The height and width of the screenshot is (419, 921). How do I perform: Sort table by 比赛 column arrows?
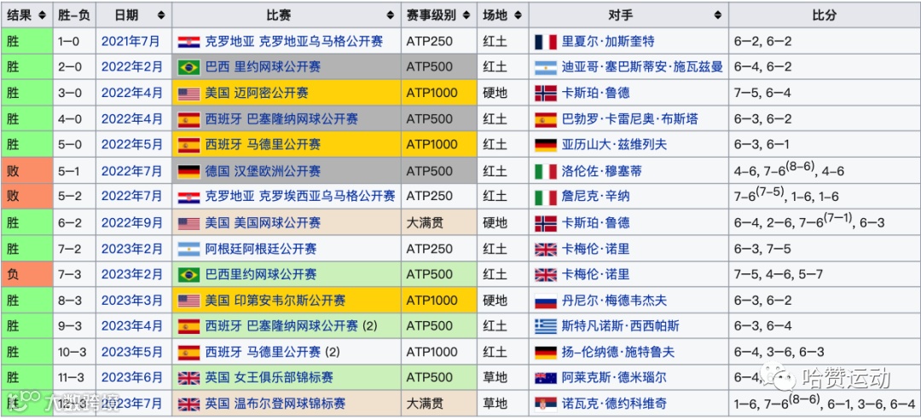(390, 15)
